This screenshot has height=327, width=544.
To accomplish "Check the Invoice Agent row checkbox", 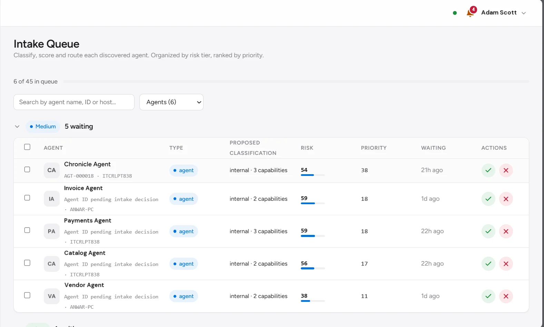I will [x=27, y=198].
